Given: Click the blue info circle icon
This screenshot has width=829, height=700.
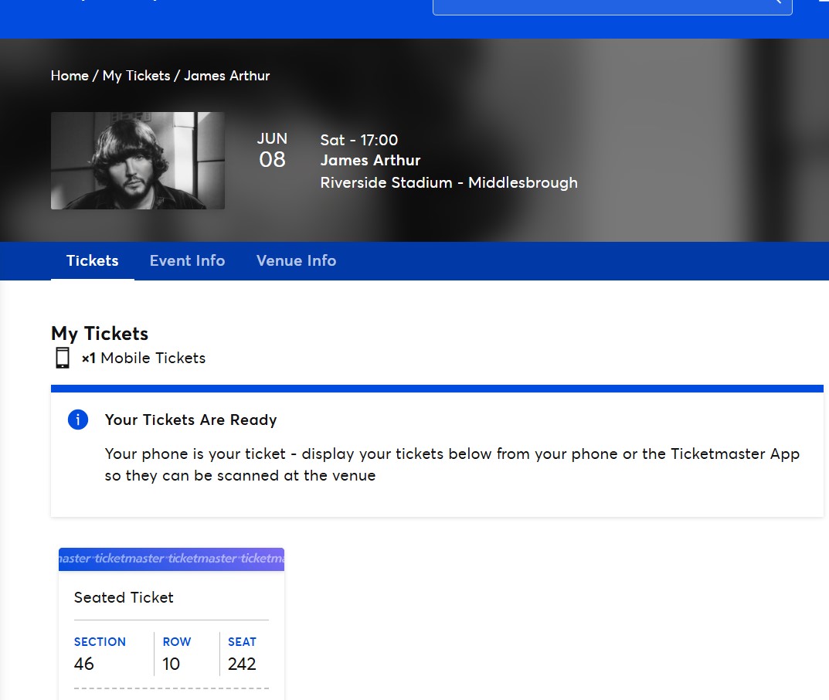Looking at the screenshot, I should [x=78, y=420].
